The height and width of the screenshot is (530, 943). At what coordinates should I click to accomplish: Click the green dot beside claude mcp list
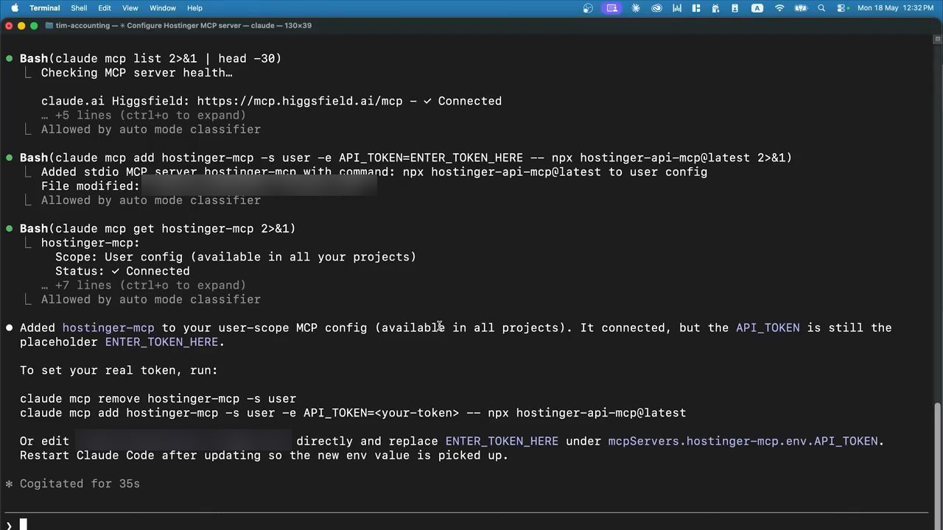tap(9, 59)
